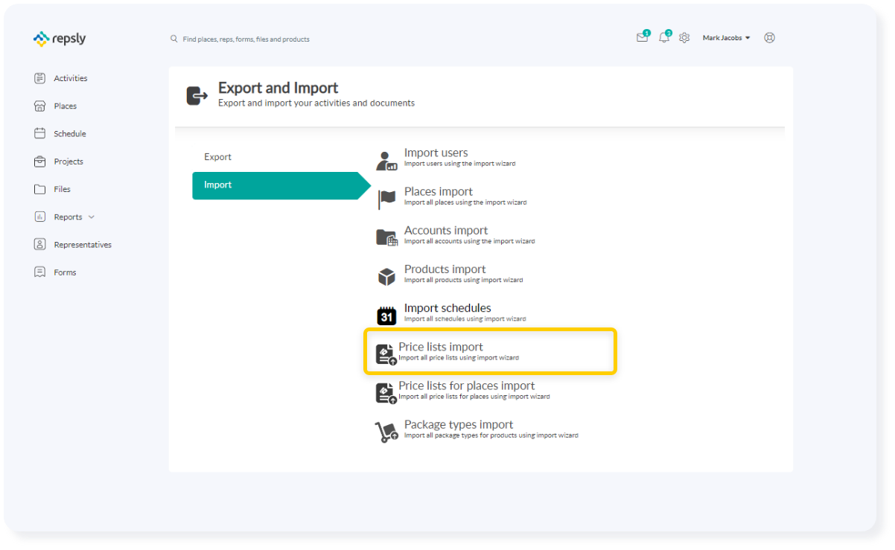Open the Reports chart icon
This screenshot has height=550, width=895.
[x=40, y=217]
